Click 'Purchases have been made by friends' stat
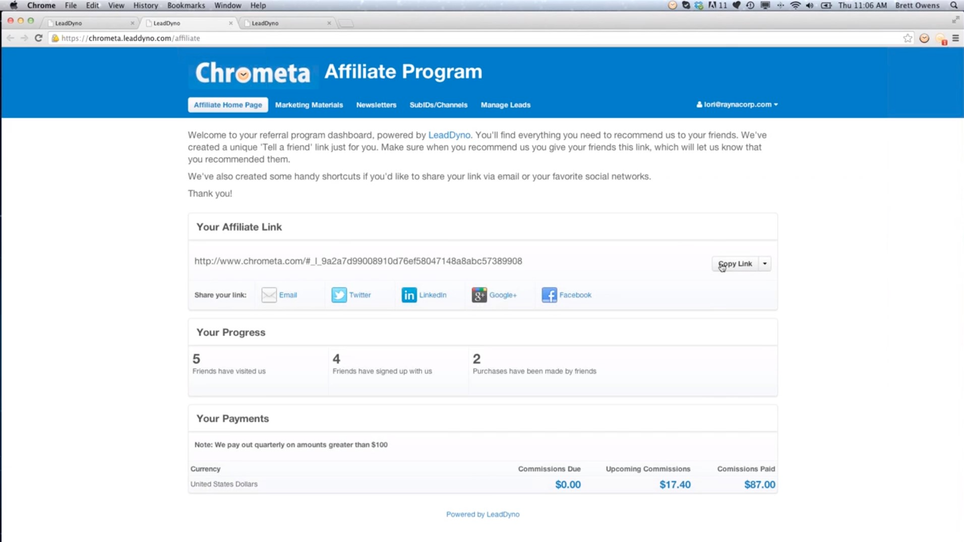Image resolution: width=964 pixels, height=542 pixels. pyautogui.click(x=534, y=364)
